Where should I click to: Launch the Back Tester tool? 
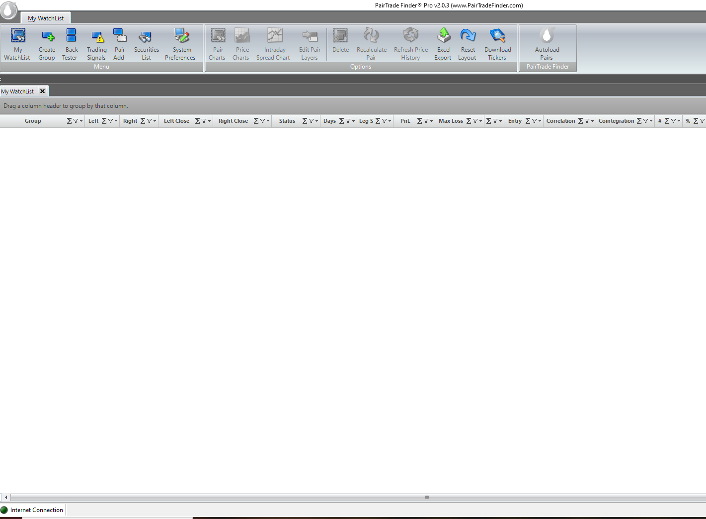71,44
